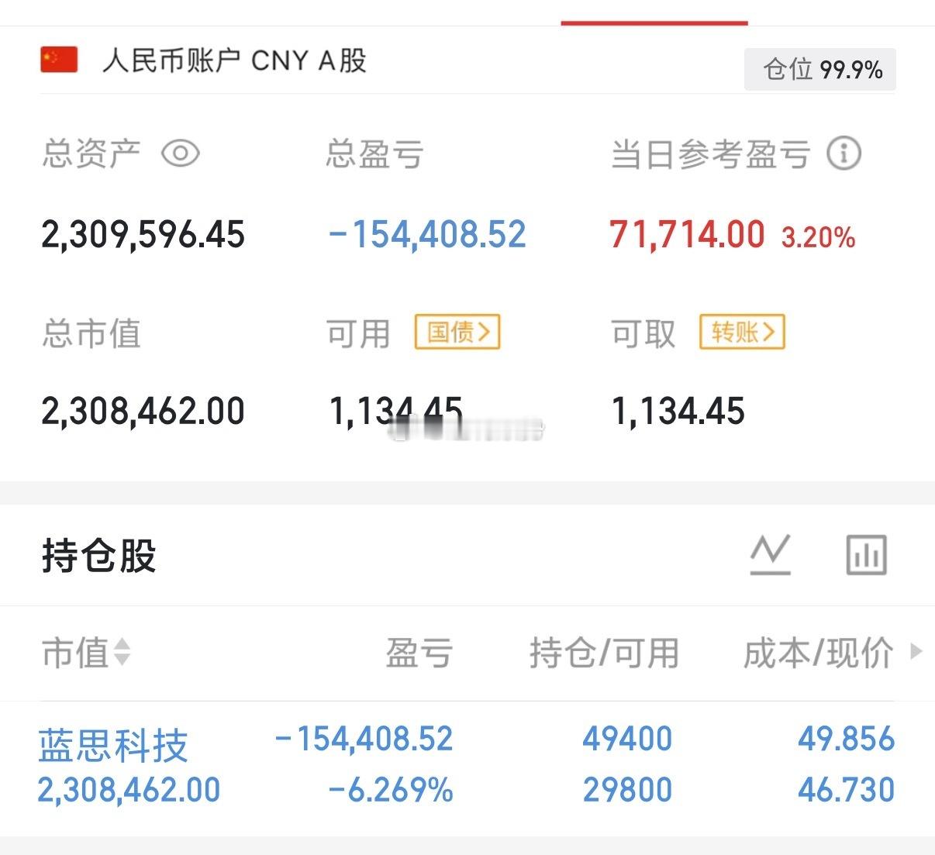This screenshot has width=935, height=855.
Task: Sort holdings by 市值 column
Action: click(x=86, y=653)
